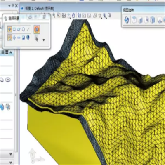165x165 pixels.
Task: Toggle the highlighted orange handles option
Action: pos(37,29)
